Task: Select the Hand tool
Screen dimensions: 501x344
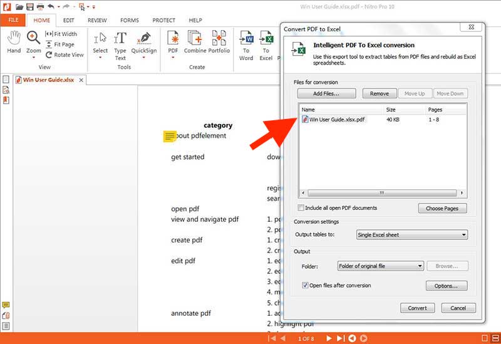Action: pyautogui.click(x=14, y=42)
